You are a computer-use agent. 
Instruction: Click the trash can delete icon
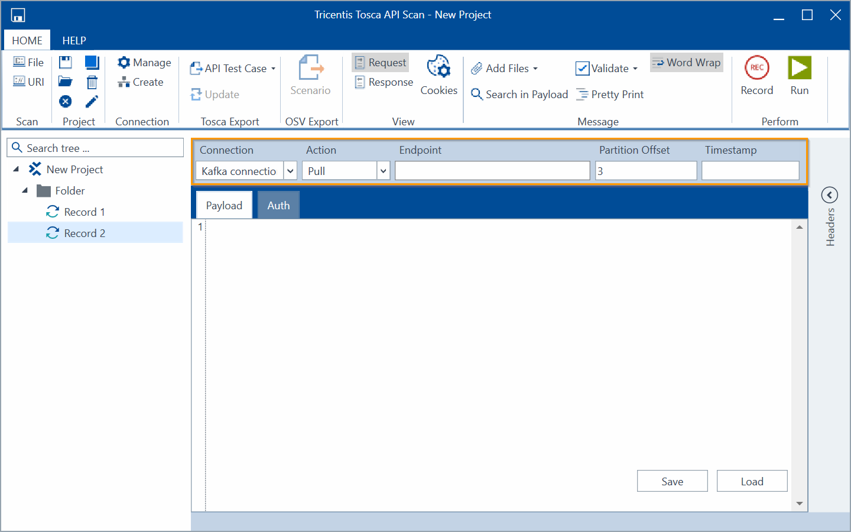click(x=92, y=82)
